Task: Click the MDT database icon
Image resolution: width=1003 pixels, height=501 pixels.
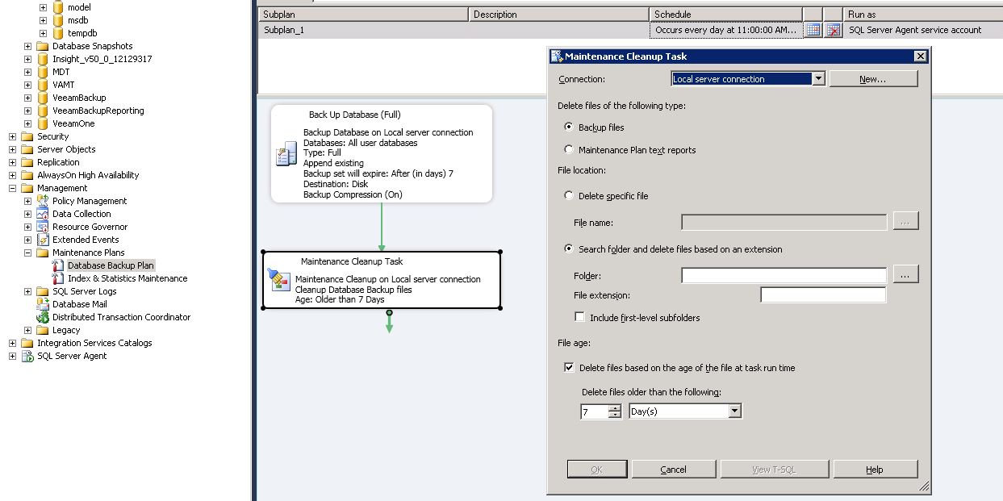Action: click(43, 72)
